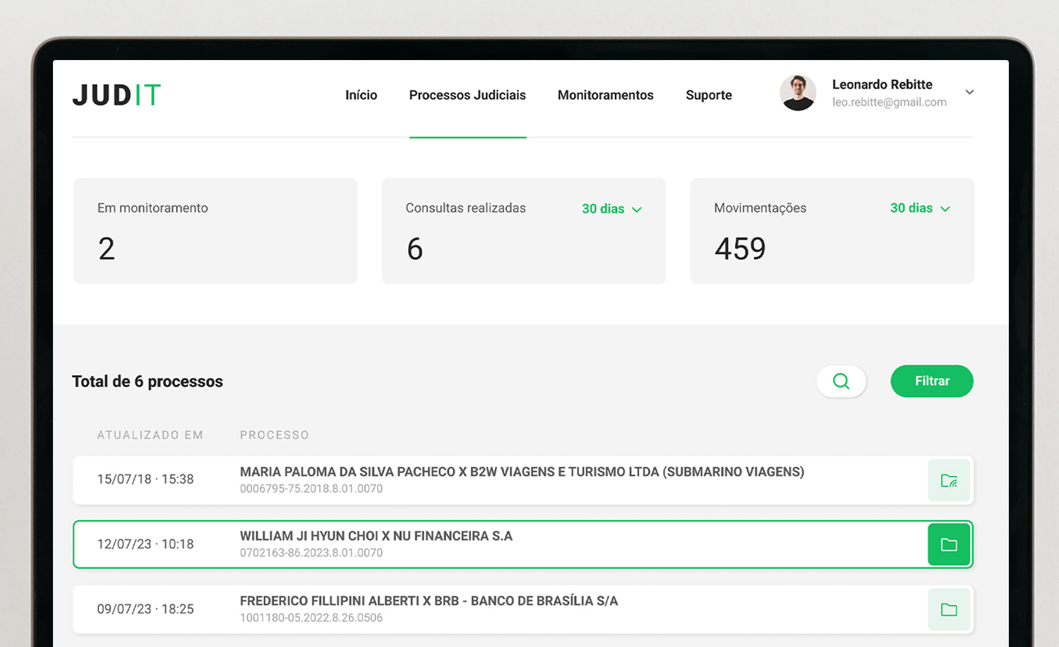Select the William Ji Hyun Choi x Nu Financeira row
Image resolution: width=1059 pixels, height=647 pixels.
tap(376, 537)
